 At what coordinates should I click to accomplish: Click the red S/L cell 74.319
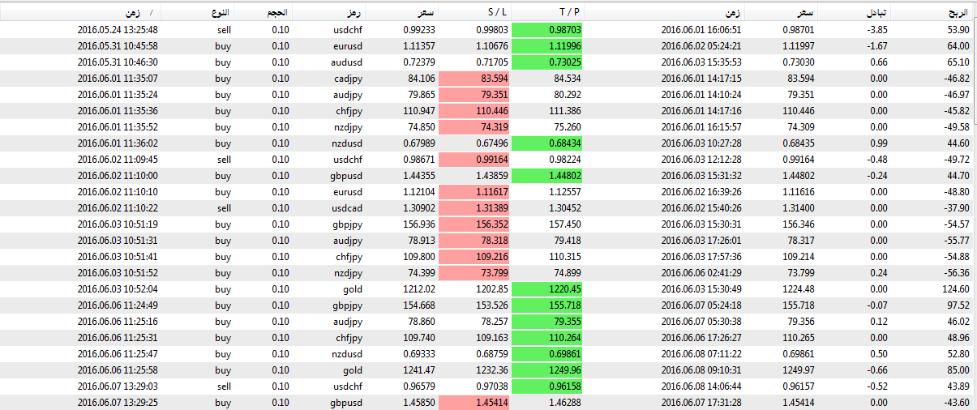(x=474, y=127)
